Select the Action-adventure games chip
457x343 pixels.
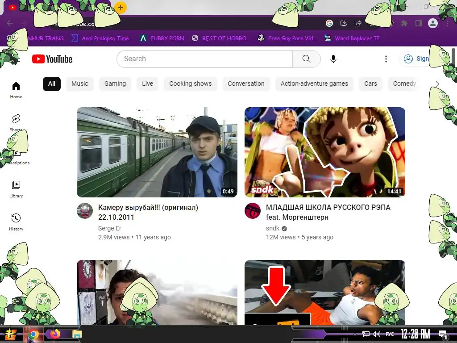314,84
